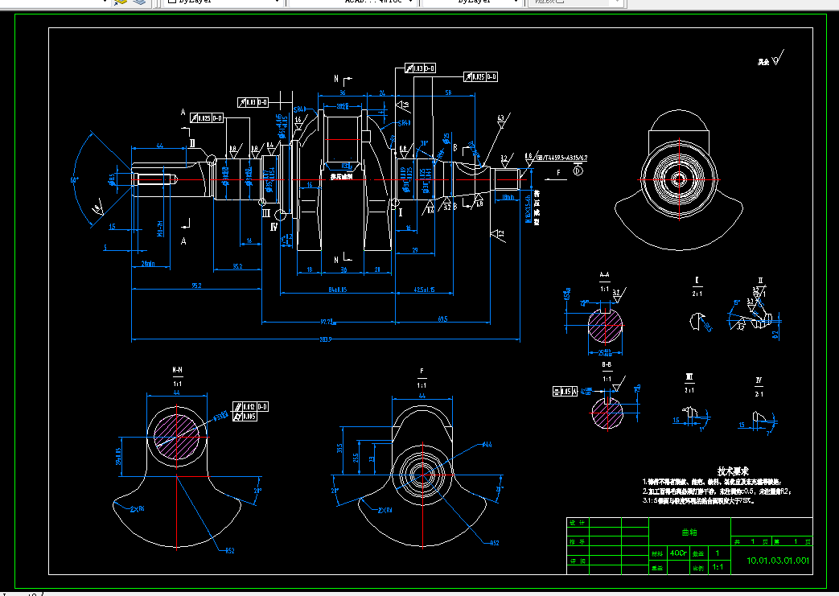The width and height of the screenshot is (839, 596).
Task: Select the material value 40Cr
Action: (678, 553)
